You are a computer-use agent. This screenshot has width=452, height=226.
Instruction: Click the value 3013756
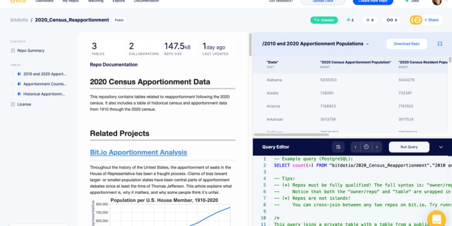328,119
